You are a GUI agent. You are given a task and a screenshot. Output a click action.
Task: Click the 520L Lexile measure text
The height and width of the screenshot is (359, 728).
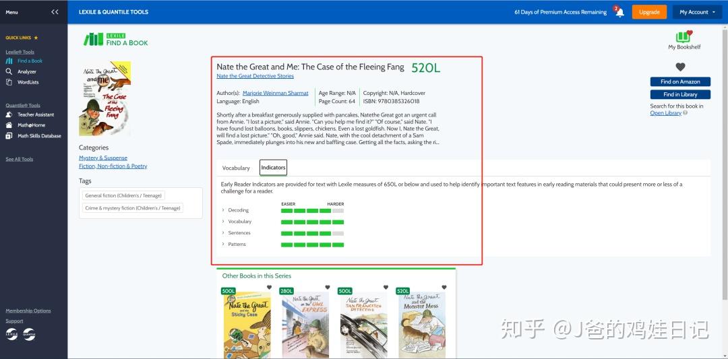(x=426, y=68)
